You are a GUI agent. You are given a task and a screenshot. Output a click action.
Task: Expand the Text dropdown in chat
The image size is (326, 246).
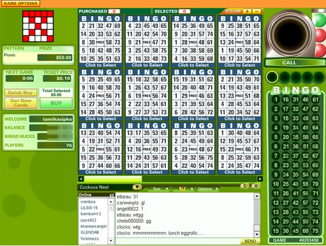point(159,189)
